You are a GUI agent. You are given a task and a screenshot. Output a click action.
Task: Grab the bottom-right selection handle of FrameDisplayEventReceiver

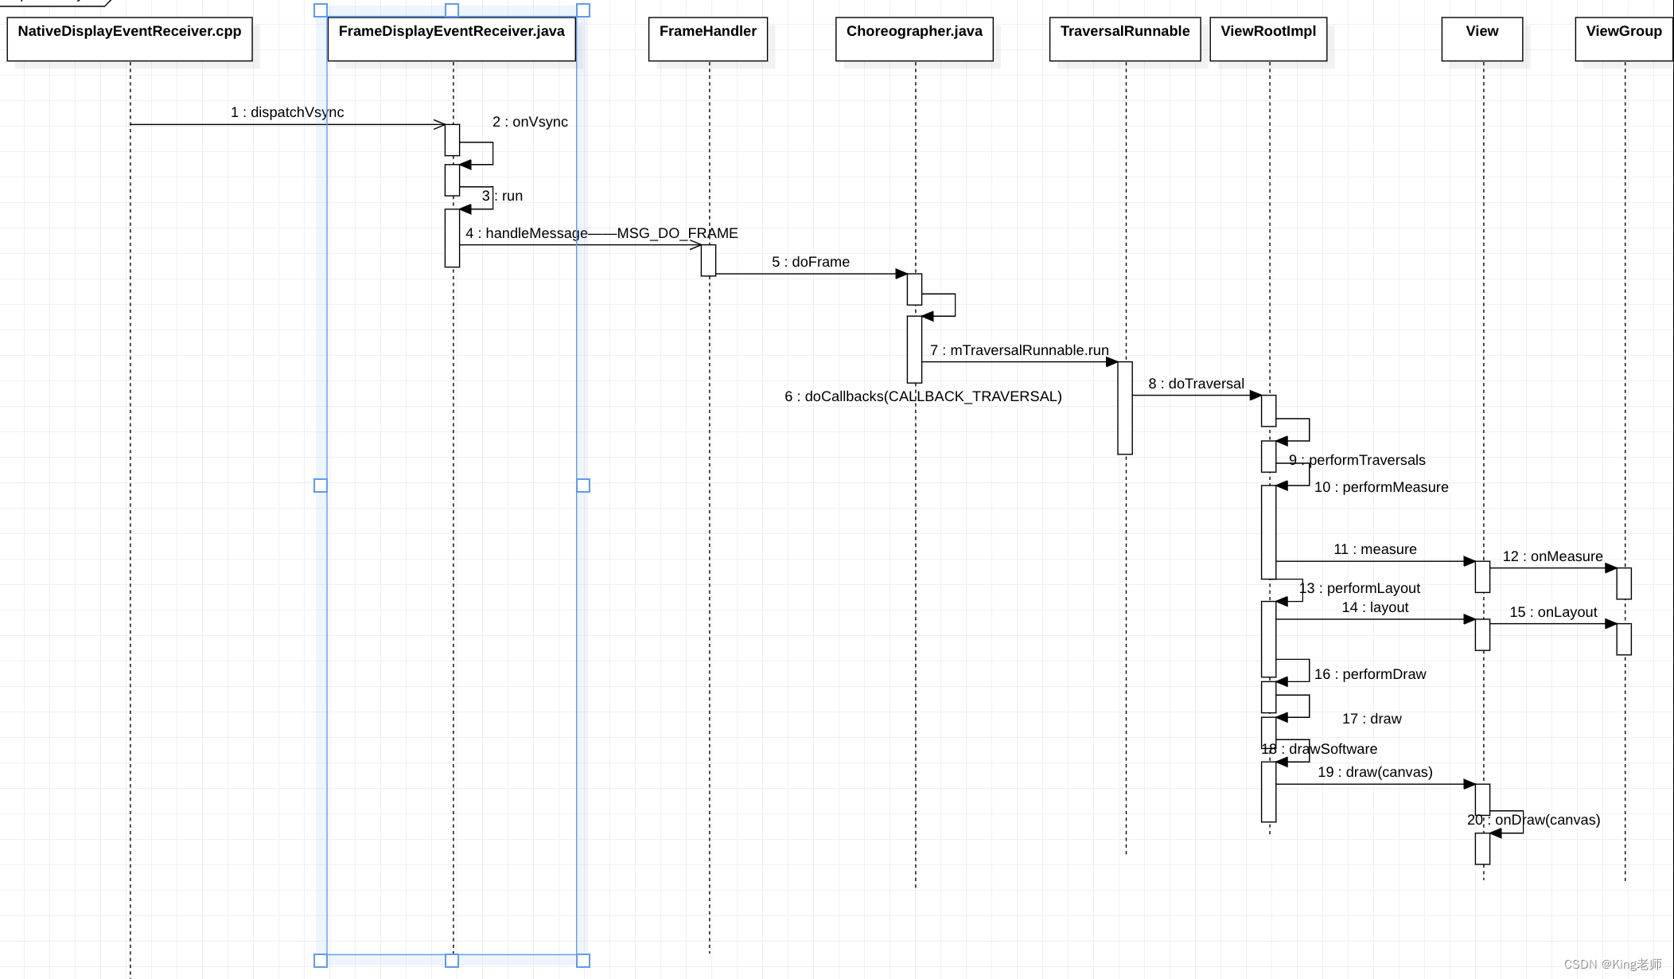(x=583, y=961)
